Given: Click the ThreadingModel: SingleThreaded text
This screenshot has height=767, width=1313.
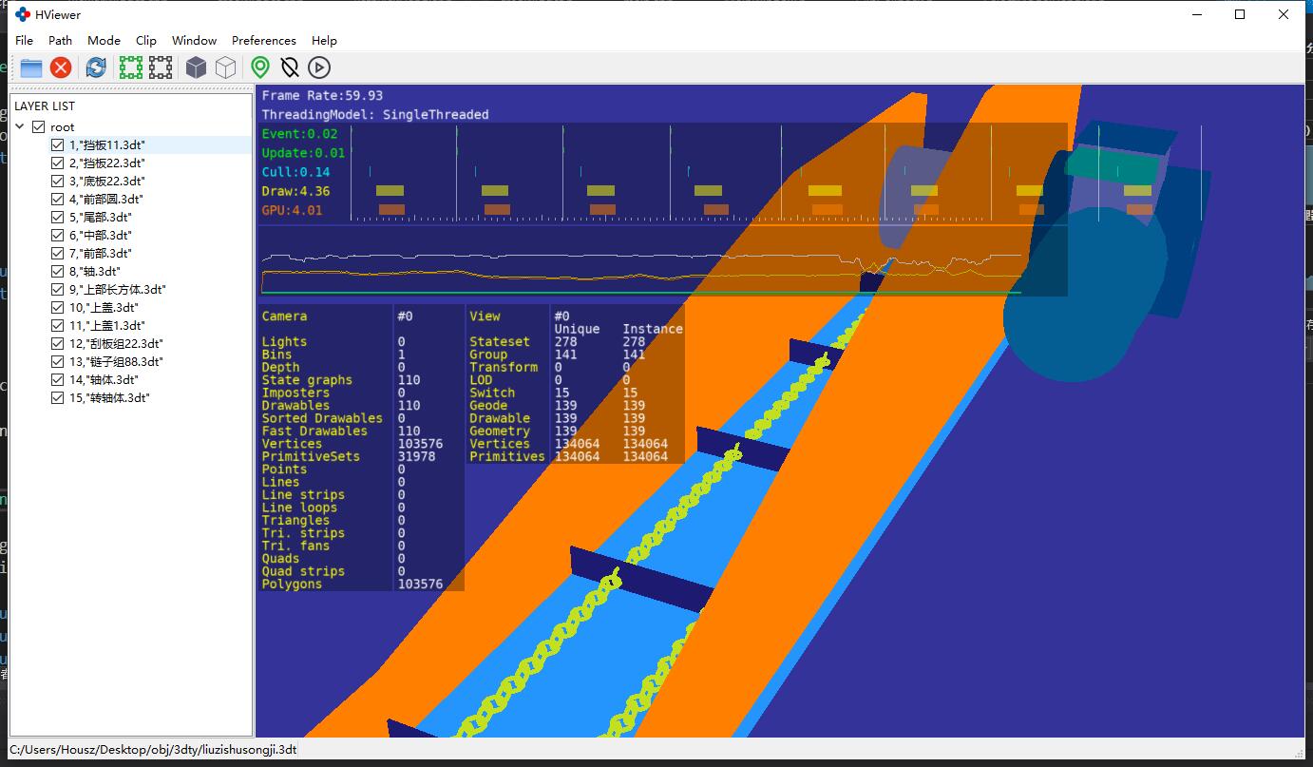Looking at the screenshot, I should pyautogui.click(x=375, y=114).
